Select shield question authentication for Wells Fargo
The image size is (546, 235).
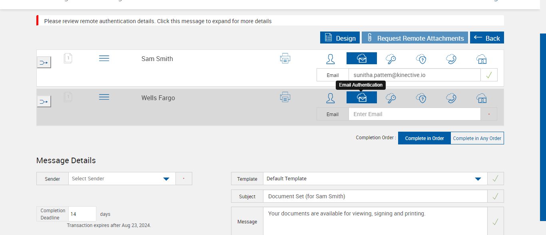421,98
